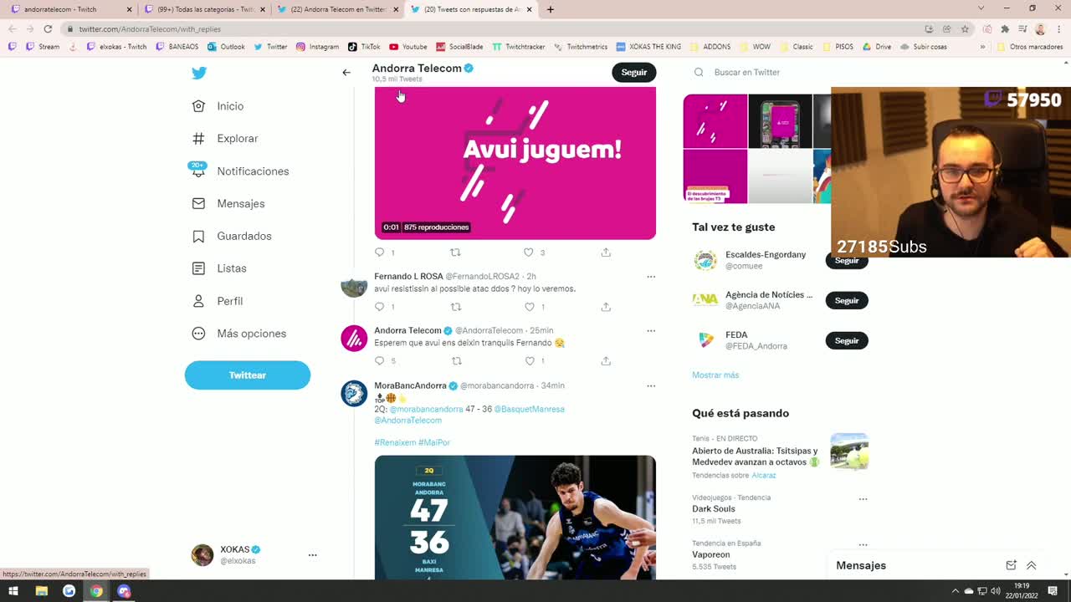
Task: Reply to Esperem que avui tweet
Action: (380, 361)
